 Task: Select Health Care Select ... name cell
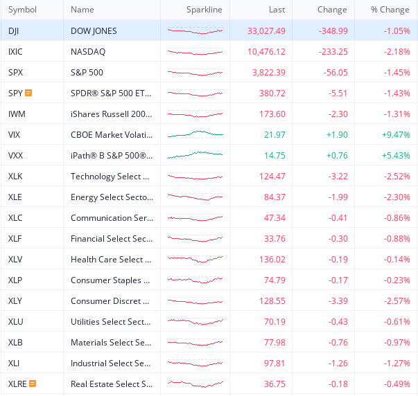(x=112, y=259)
